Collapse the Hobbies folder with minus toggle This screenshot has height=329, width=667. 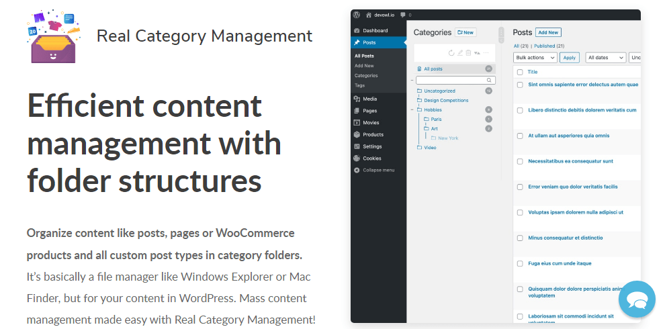412,109
